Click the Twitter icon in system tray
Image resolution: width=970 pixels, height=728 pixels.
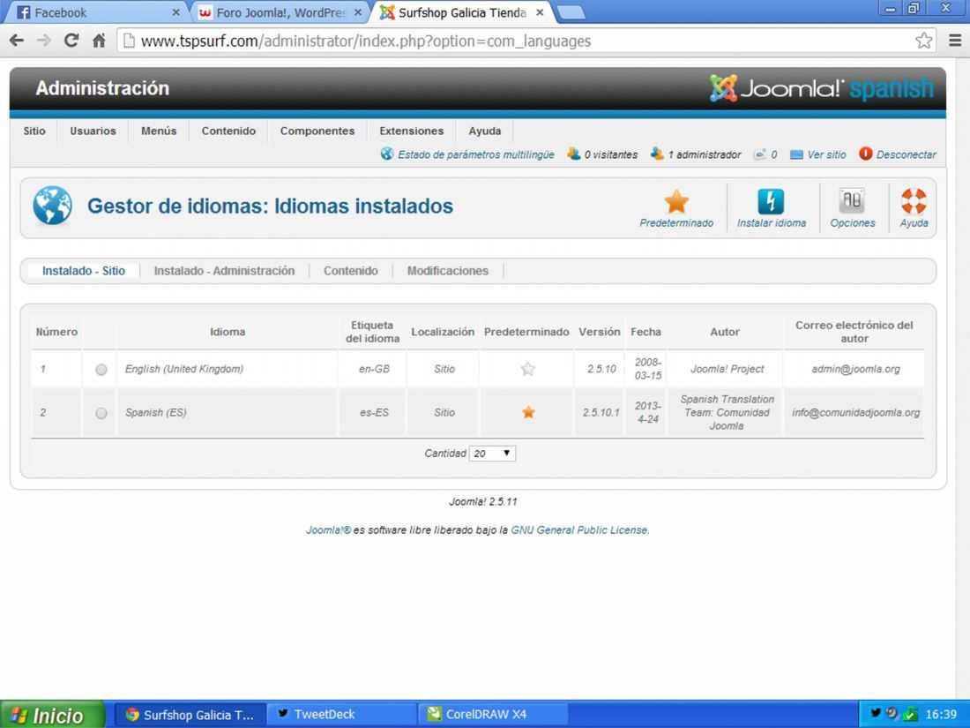click(876, 713)
